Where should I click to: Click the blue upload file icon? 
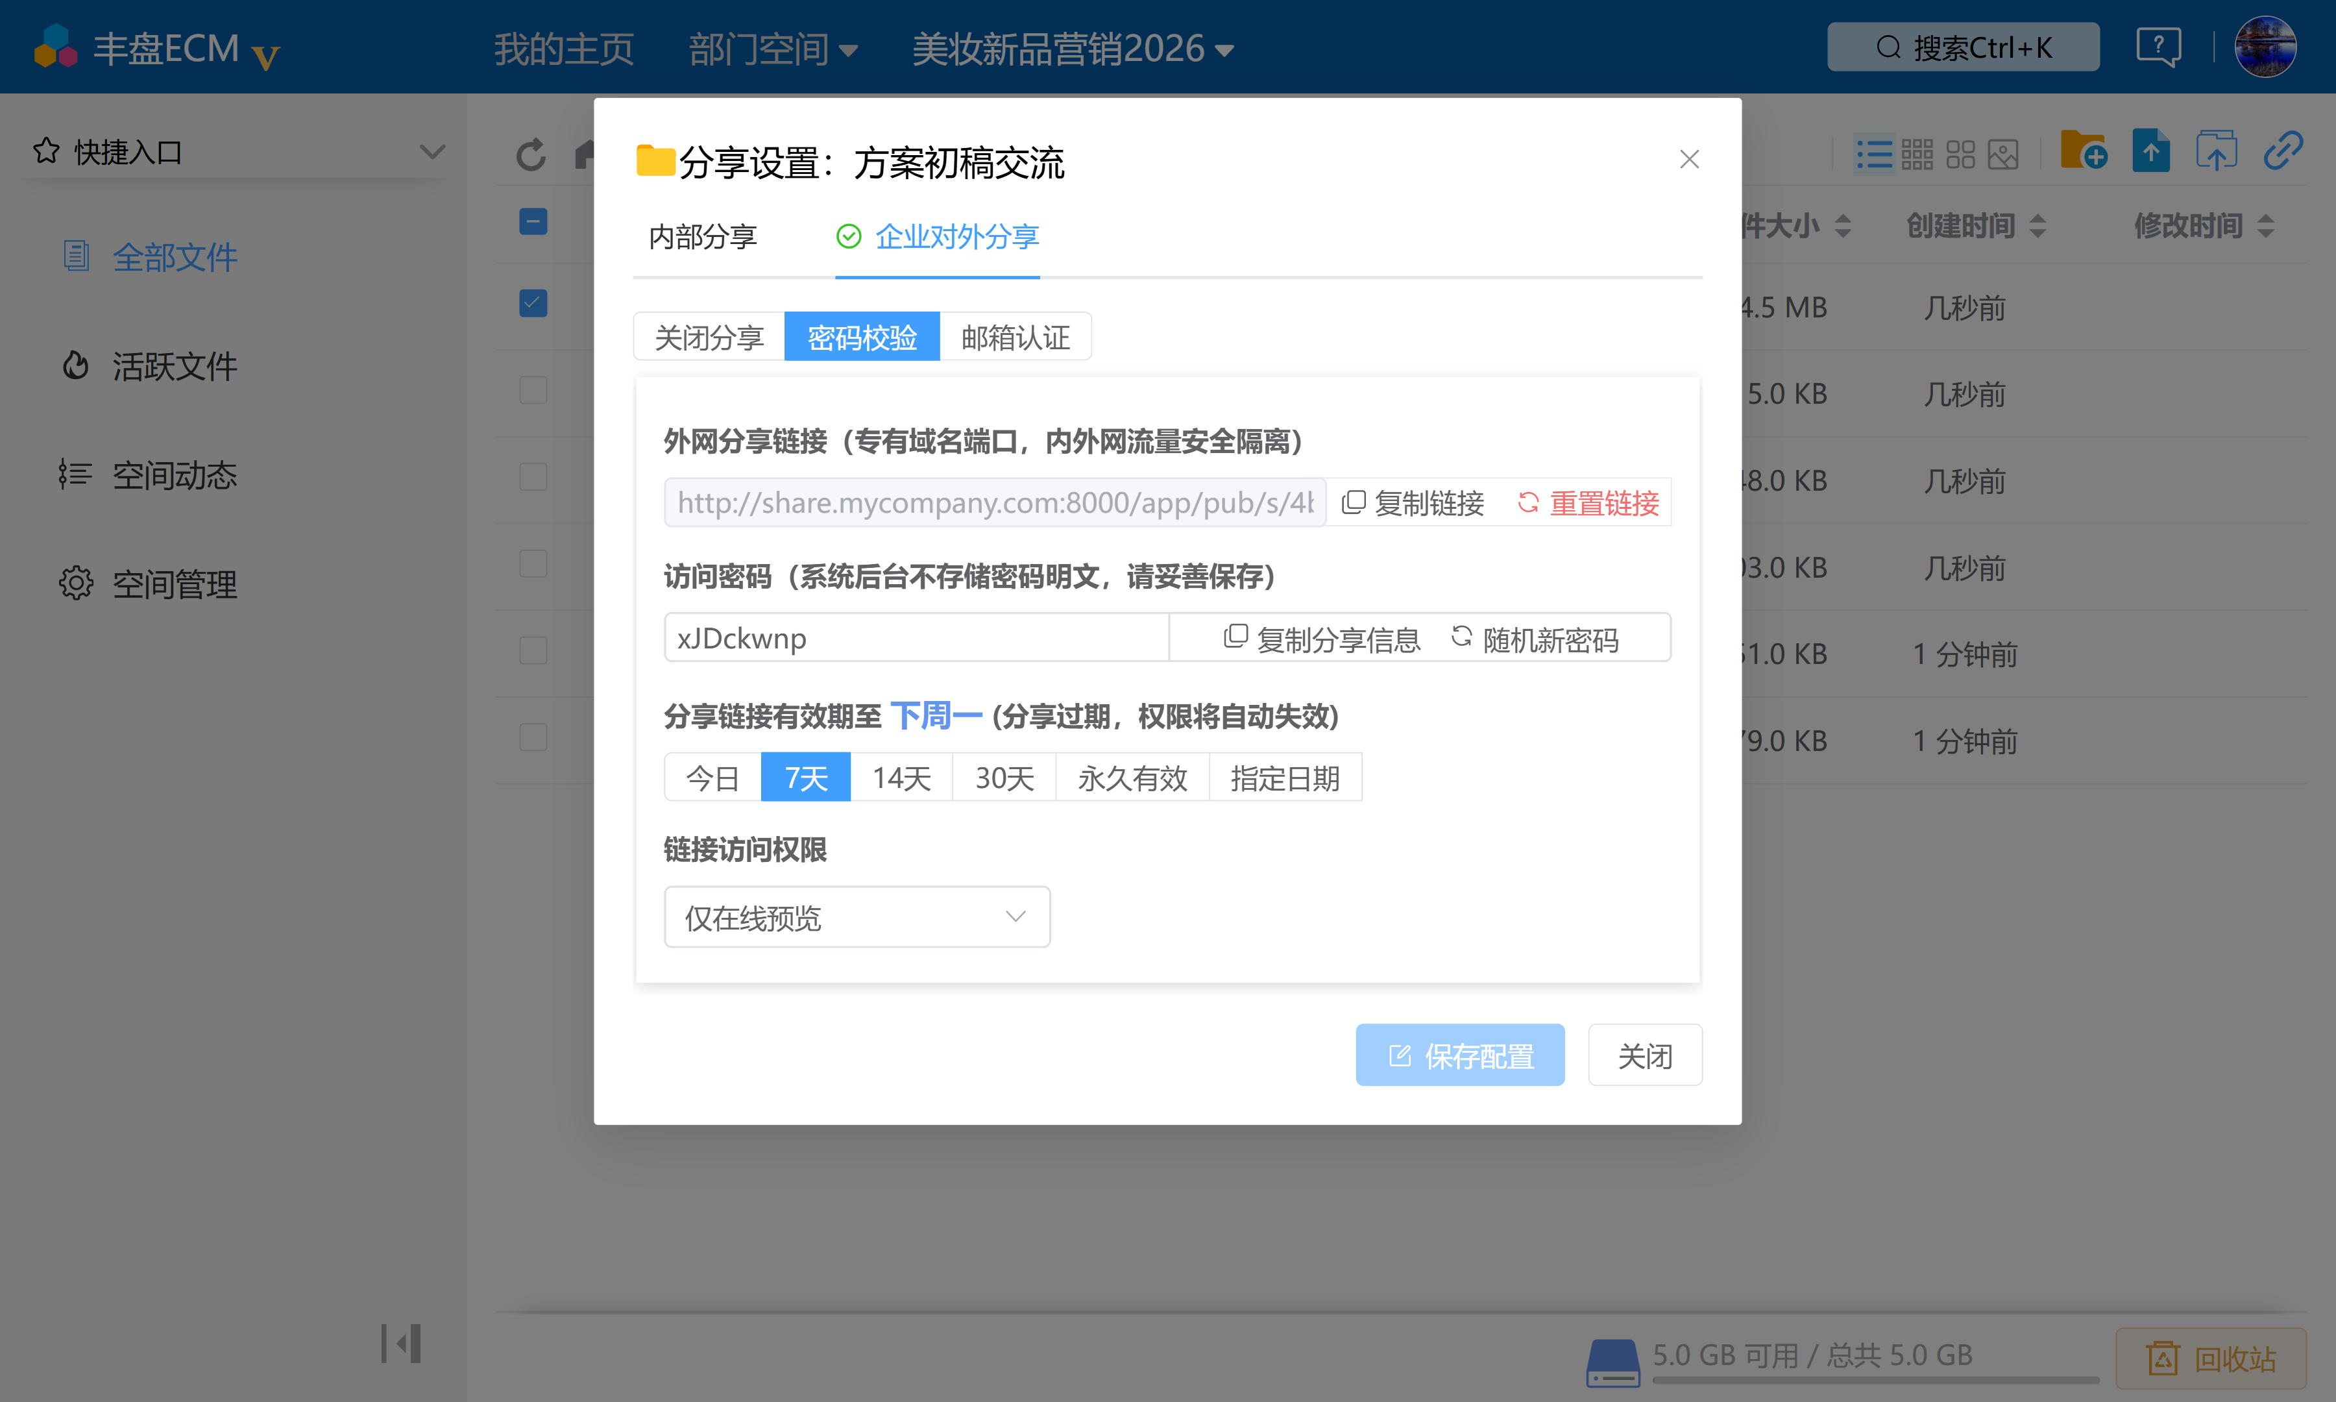(x=2150, y=151)
